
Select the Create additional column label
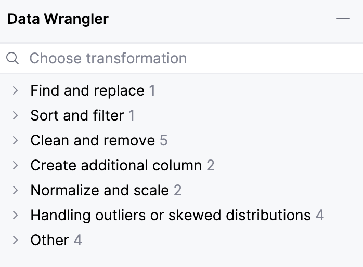coord(116,165)
